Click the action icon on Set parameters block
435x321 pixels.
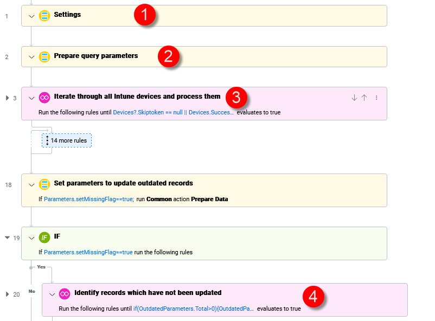tap(44, 184)
